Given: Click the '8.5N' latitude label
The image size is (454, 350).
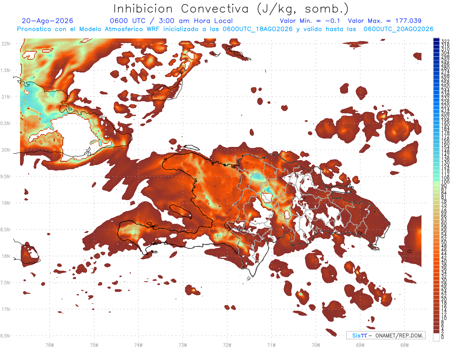Looking at the screenshot, I should [x=5, y=230].
